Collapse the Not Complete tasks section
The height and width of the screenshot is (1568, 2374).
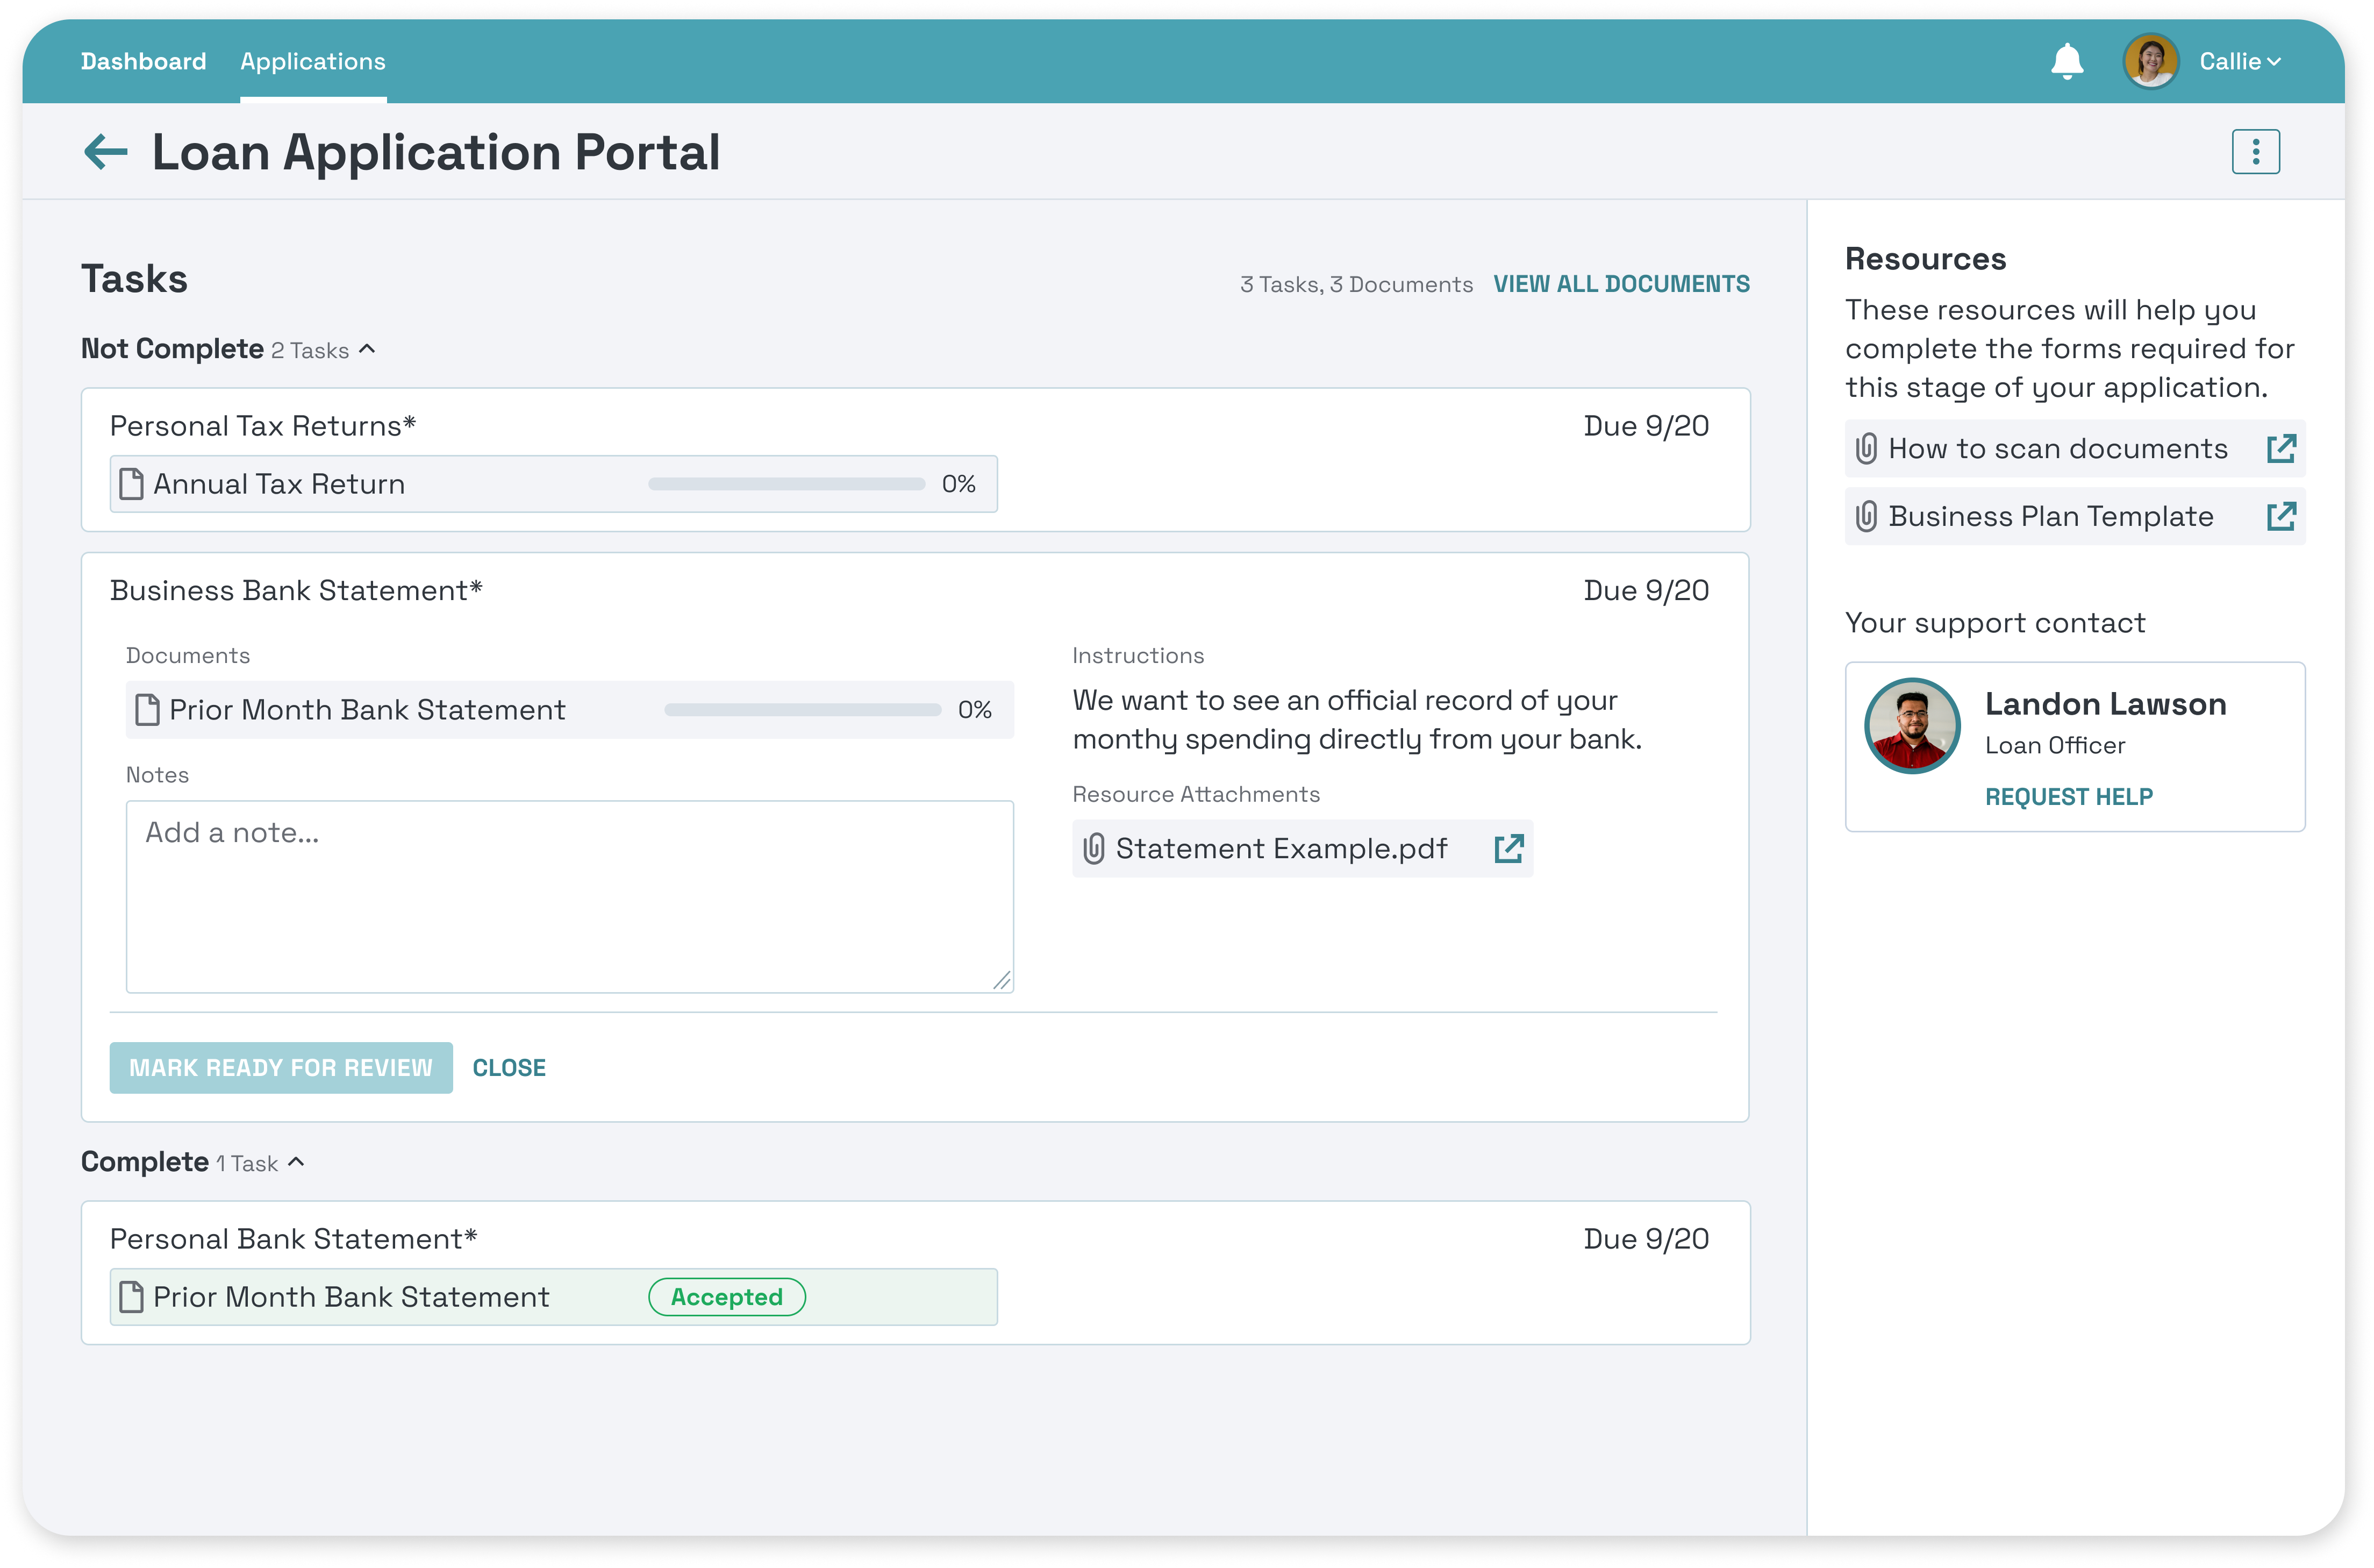(368, 349)
